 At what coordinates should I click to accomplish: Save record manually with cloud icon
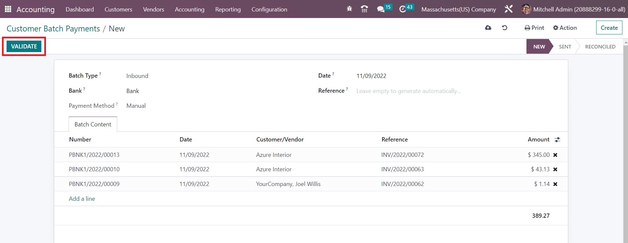coord(488,28)
